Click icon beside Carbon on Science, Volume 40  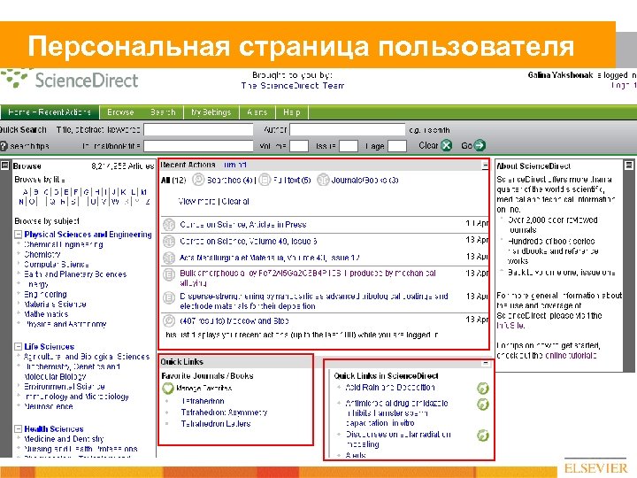(x=169, y=242)
